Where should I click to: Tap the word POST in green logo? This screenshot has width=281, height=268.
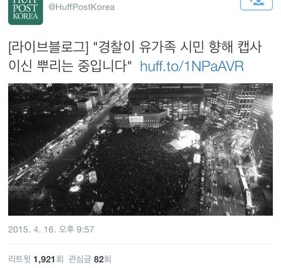click(25, 8)
